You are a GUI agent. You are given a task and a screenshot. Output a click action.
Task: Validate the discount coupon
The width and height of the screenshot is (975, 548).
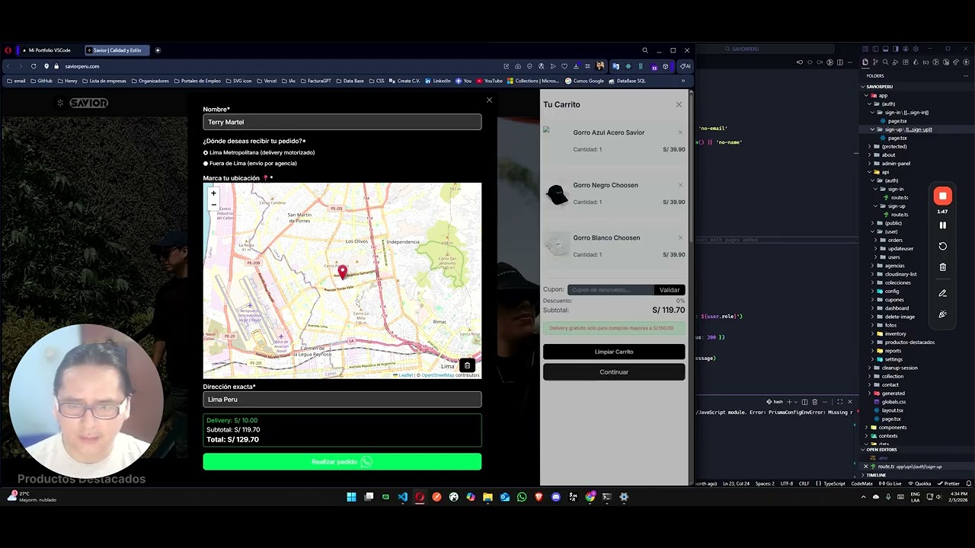[x=670, y=290]
